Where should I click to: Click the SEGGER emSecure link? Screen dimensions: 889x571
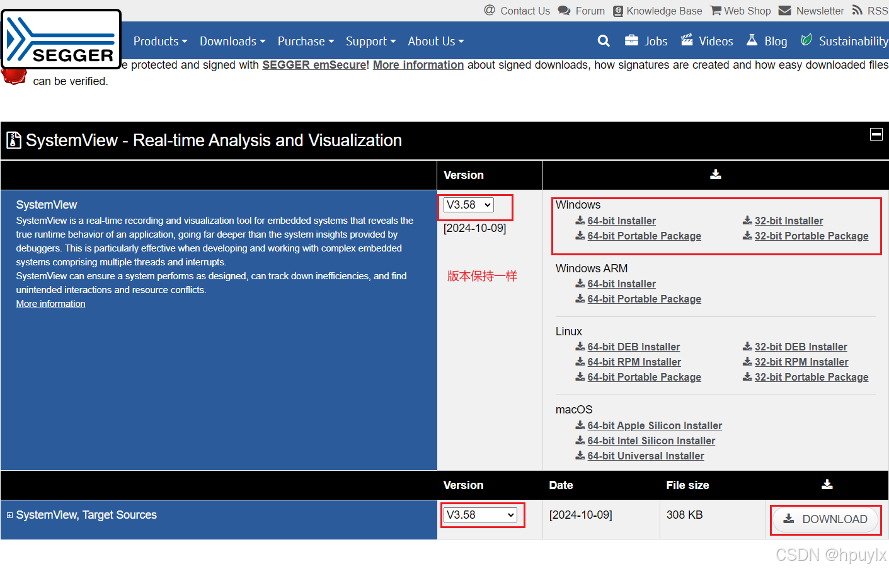pyautogui.click(x=314, y=64)
